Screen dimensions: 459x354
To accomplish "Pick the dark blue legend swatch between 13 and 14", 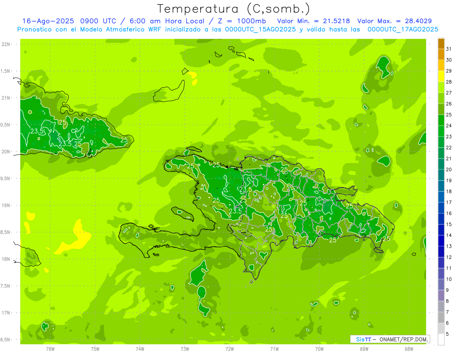I will point(441,241).
